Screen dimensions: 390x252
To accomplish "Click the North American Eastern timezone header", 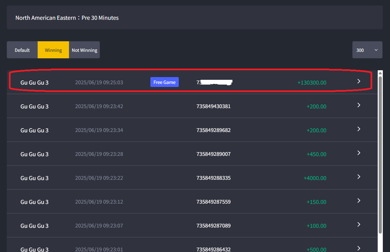I will (67, 18).
